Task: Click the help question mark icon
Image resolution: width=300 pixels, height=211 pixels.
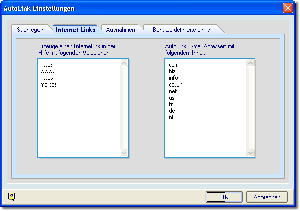Action: (12, 196)
